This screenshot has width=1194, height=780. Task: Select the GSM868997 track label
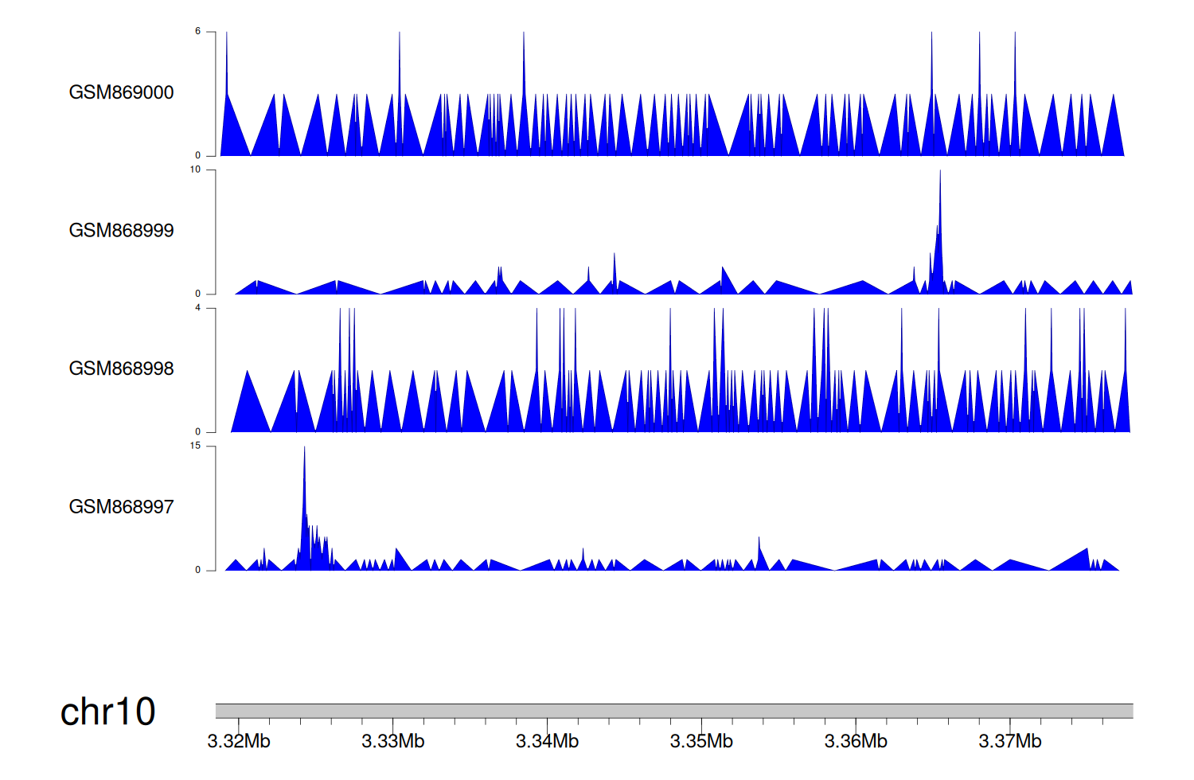(121, 507)
